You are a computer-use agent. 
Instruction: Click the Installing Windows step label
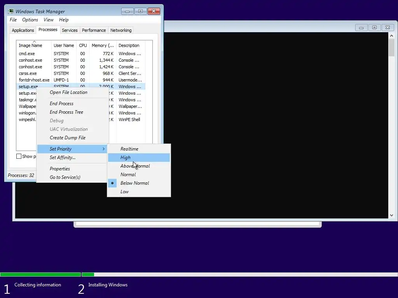108,285
